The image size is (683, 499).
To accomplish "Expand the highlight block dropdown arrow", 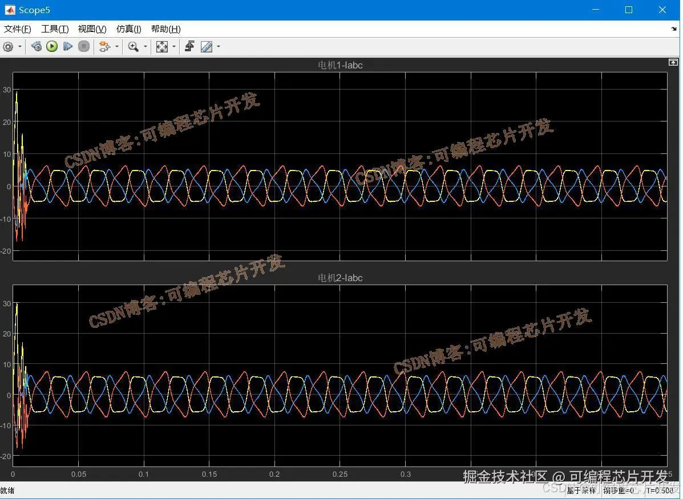I will click(117, 47).
